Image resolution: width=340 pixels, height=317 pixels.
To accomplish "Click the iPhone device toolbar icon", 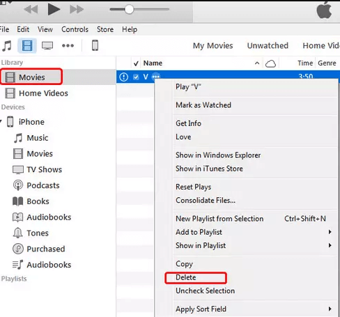I will [x=95, y=45].
